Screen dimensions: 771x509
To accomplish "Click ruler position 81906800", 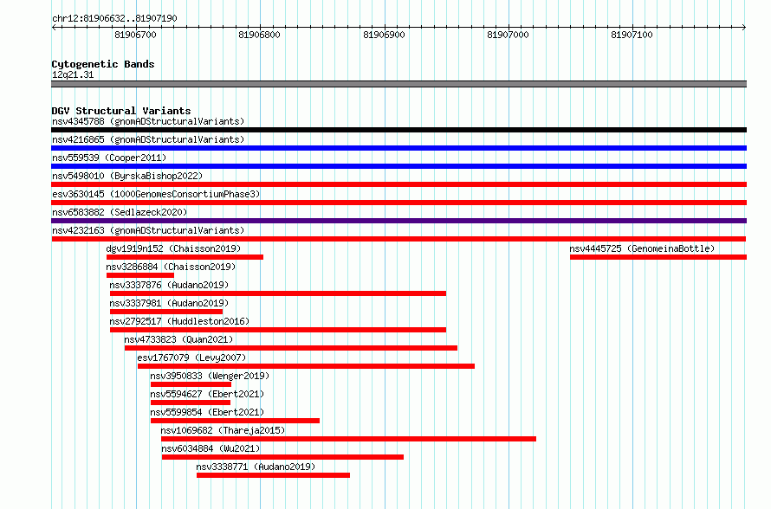I will [x=259, y=35].
